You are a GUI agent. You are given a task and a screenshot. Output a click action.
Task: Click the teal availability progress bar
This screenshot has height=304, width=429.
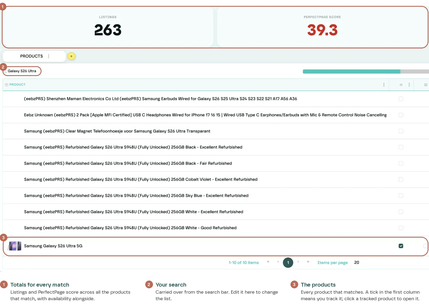tap(351, 71)
